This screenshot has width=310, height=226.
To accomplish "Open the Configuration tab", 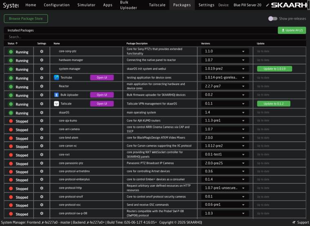I will [x=57, y=5].
